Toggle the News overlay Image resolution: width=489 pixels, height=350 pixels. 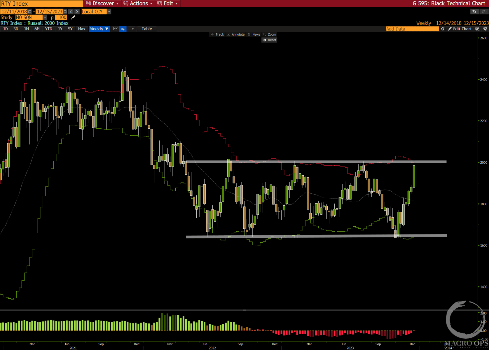254,34
